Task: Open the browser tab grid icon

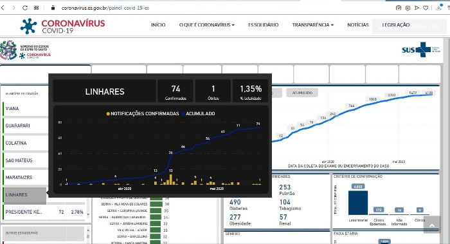Action: (x=36, y=8)
